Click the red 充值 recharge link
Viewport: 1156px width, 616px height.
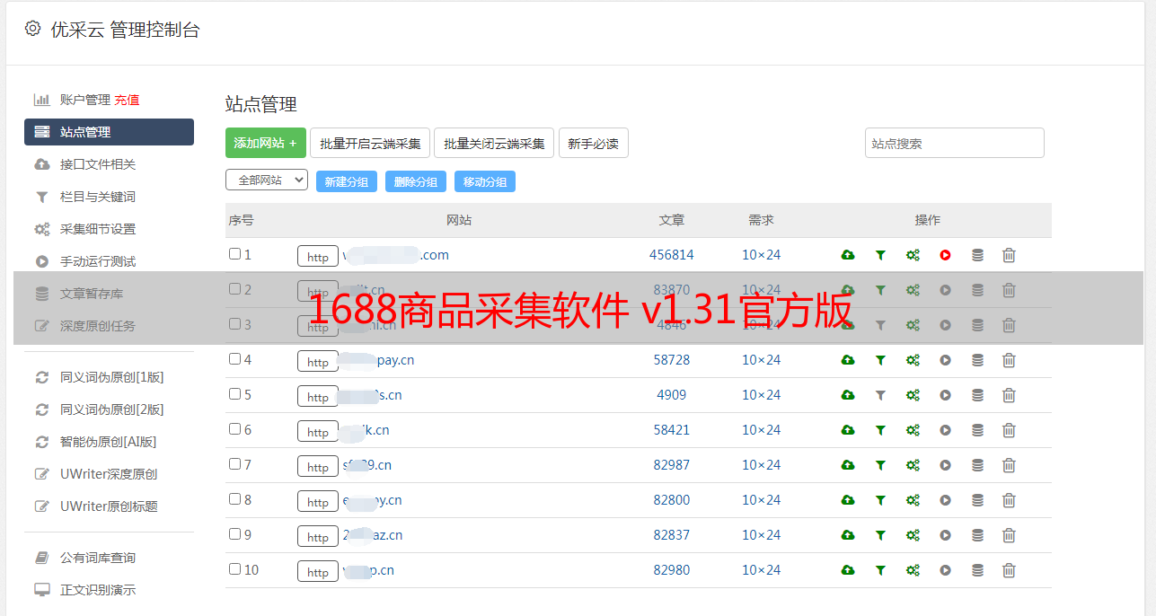tap(127, 100)
